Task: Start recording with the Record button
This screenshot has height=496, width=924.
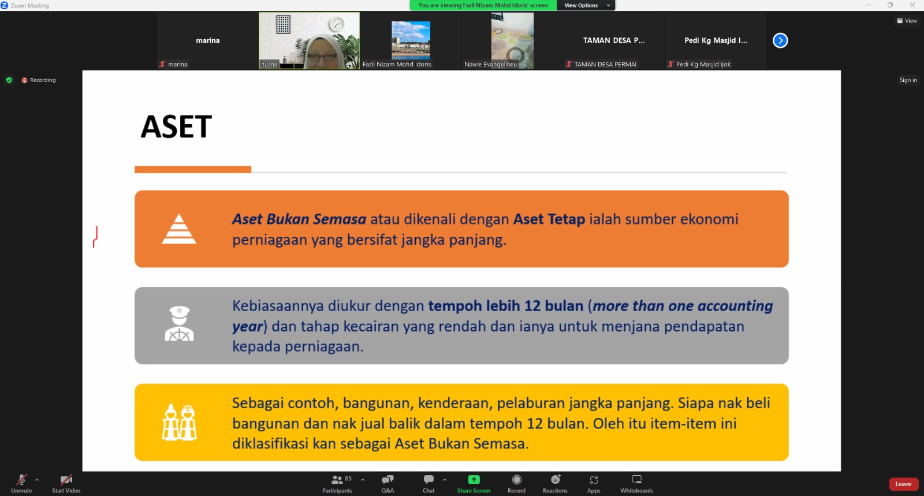Action: (516, 483)
